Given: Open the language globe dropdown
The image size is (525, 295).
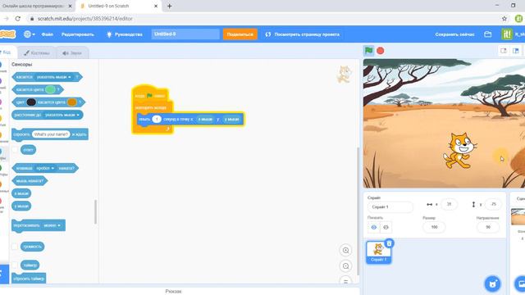Looking at the screenshot, I should (30, 34).
